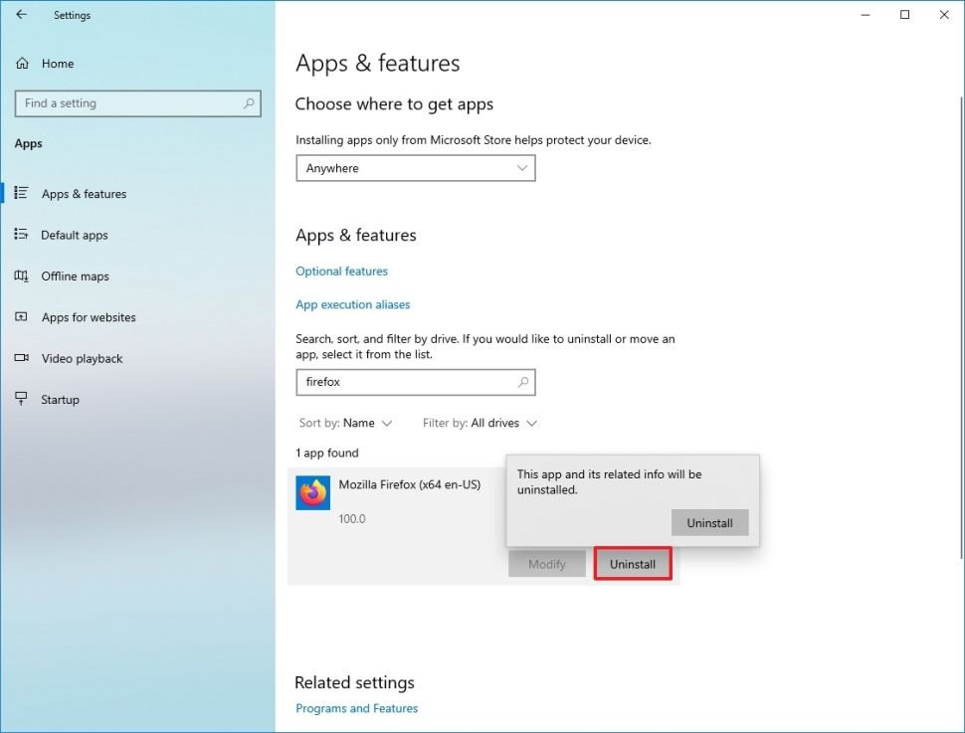This screenshot has width=965, height=733.
Task: Close the Settings window
Action: click(x=944, y=15)
